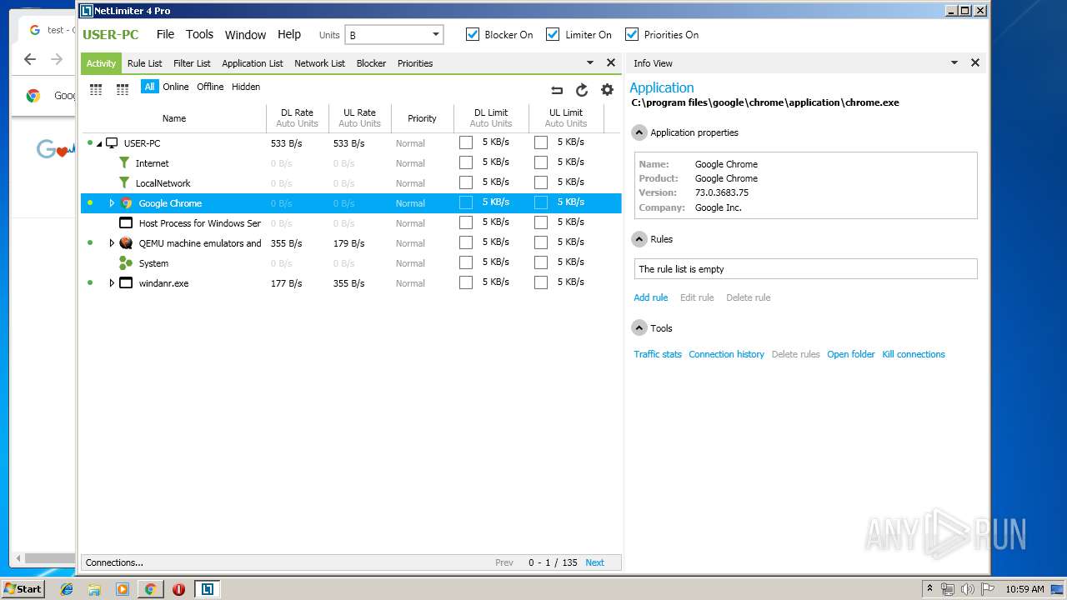Click the Open folder link
1067x600 pixels.
(x=851, y=354)
